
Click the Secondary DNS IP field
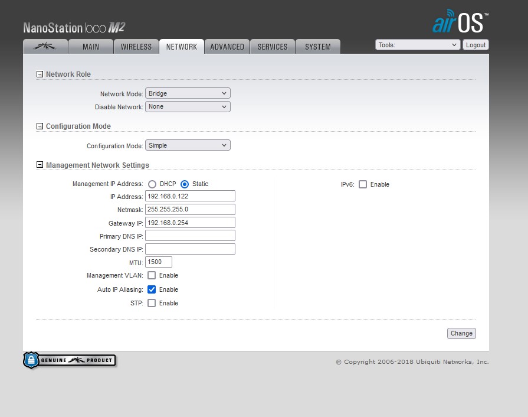tap(190, 249)
